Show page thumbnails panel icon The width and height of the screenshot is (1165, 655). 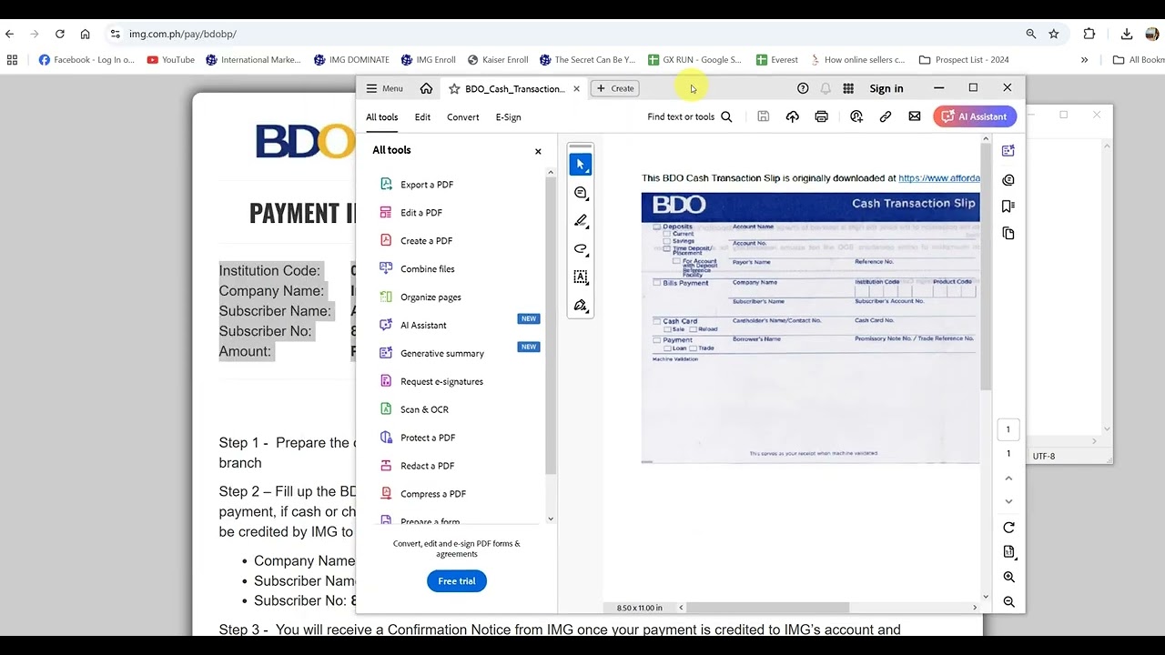(1008, 234)
